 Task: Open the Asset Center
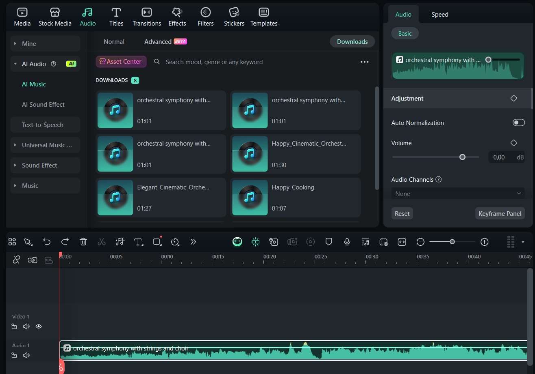point(121,62)
